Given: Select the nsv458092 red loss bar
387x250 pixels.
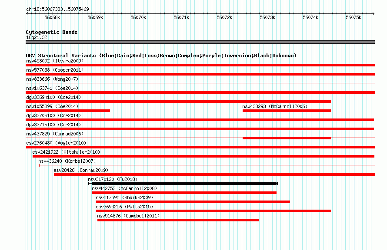Looking at the screenshot, I should 200,65.
